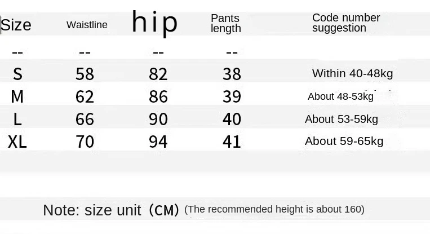This screenshot has width=430, height=234.
Task: Select pants length value 38
Action: pos(232,74)
